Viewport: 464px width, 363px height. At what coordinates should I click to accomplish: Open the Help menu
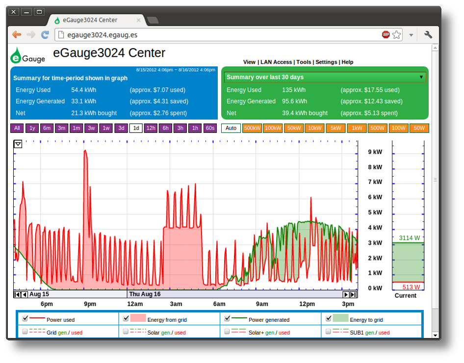(347, 62)
